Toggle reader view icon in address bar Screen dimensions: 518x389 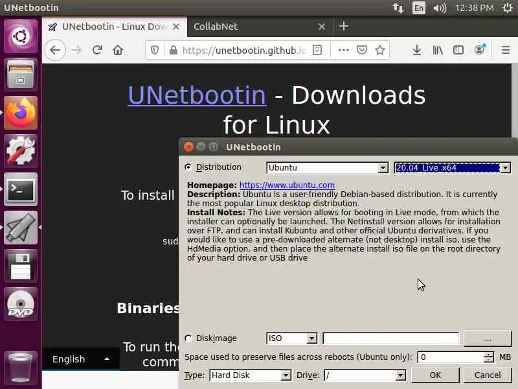[x=317, y=51]
